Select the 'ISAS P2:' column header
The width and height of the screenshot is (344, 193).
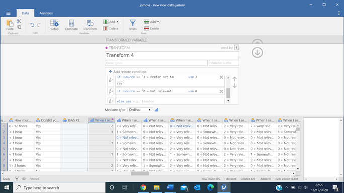(x=74, y=120)
